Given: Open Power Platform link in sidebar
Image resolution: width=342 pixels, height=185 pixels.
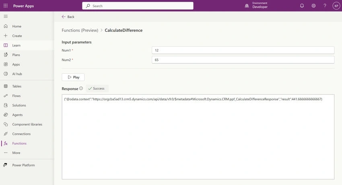Looking at the screenshot, I should coord(27,165).
